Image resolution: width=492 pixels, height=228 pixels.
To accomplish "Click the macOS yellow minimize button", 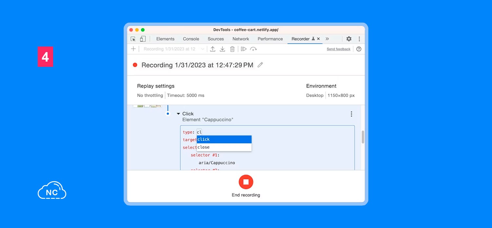I will click(137, 30).
